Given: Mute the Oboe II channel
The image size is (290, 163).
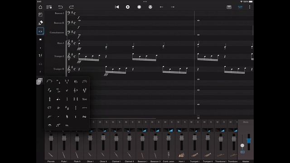Looking at the screenshot, I should click(100, 122).
